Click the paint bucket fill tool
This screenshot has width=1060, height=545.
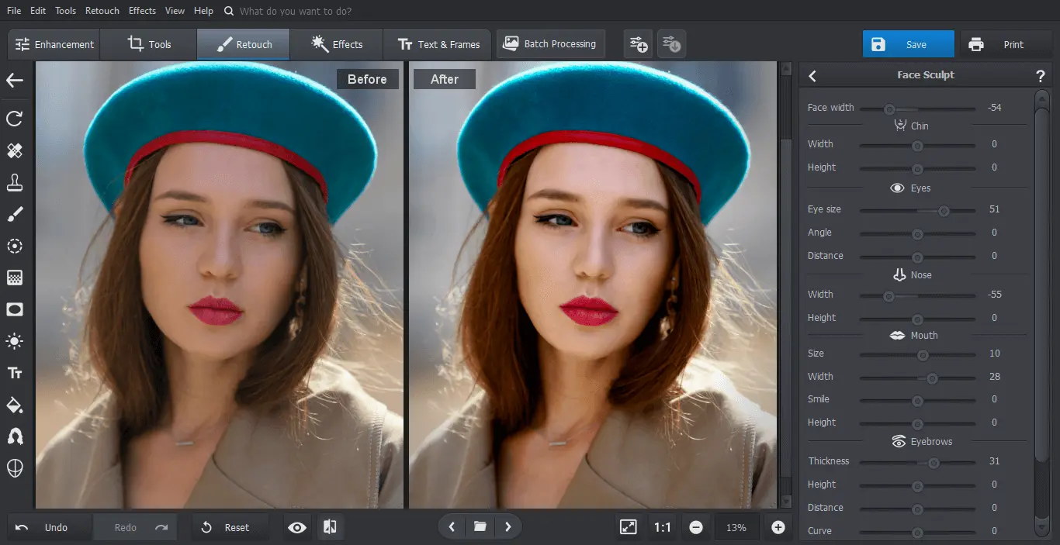[15, 405]
